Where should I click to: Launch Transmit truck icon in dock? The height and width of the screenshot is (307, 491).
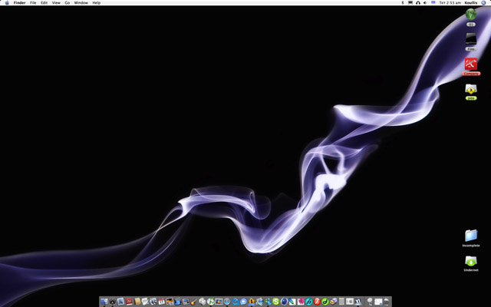coord(334,302)
